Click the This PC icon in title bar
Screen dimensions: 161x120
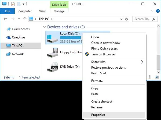tap(4, 4)
